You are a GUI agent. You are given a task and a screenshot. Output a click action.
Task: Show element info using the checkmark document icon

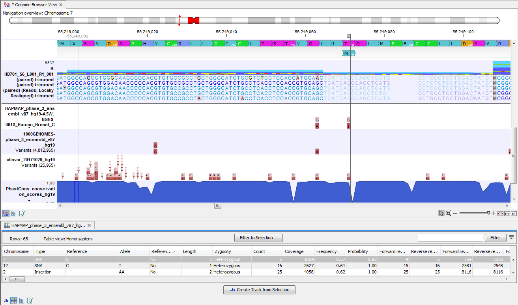click(x=22, y=214)
